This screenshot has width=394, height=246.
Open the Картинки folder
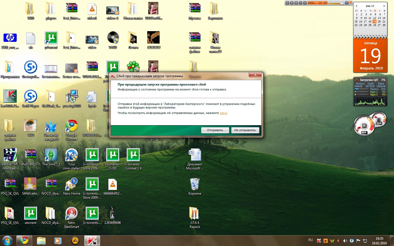[215, 11]
